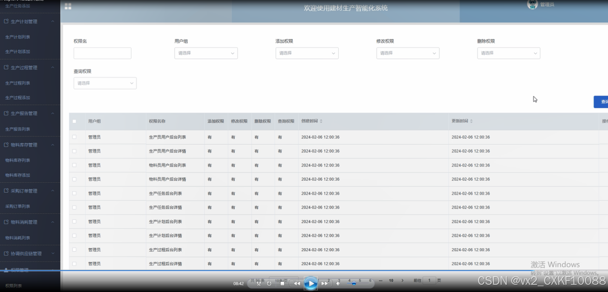608x292 pixels.
Task: Click the 管理员 username in header
Action: [547, 4]
